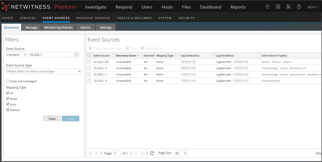
Task: Select the checkbox for event source 32.226.1.36
Action: pos(89,62)
